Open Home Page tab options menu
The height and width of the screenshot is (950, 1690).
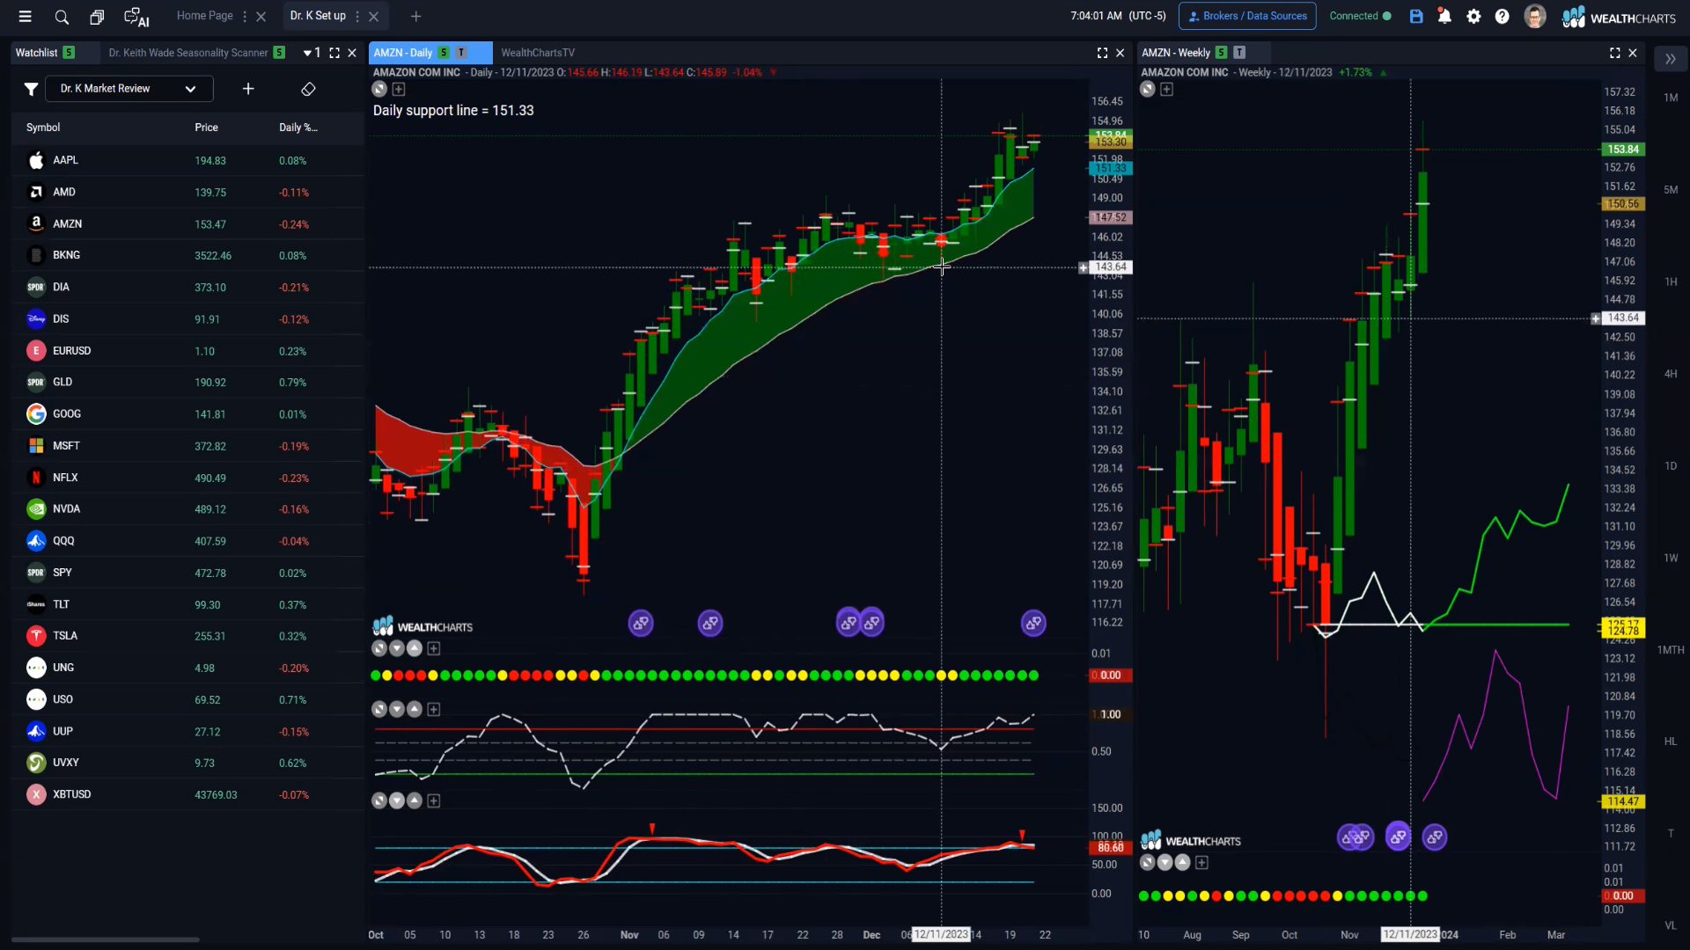click(x=245, y=16)
